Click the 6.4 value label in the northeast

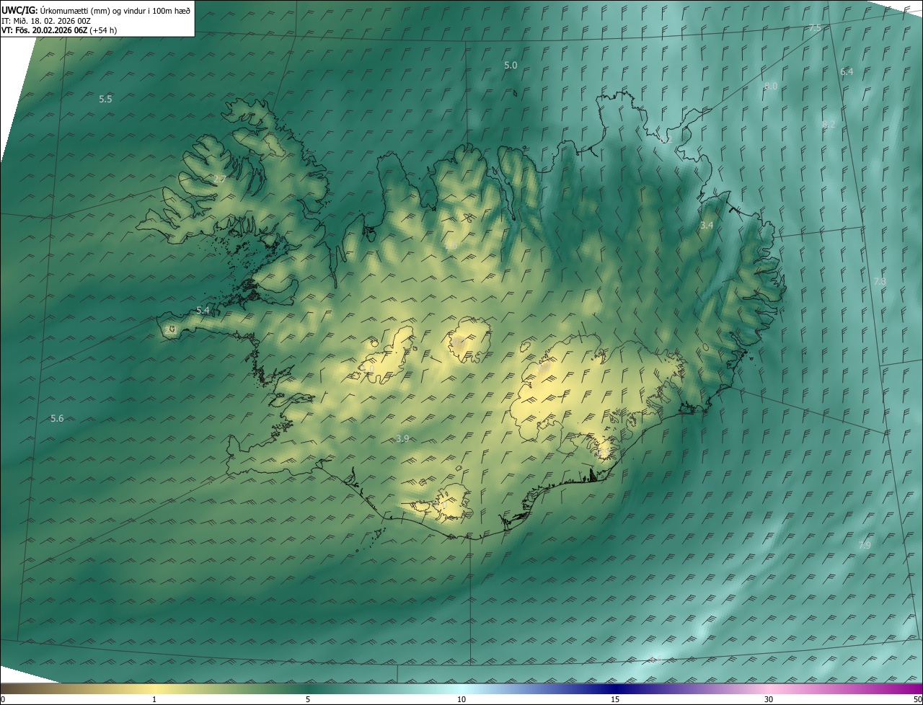click(847, 71)
